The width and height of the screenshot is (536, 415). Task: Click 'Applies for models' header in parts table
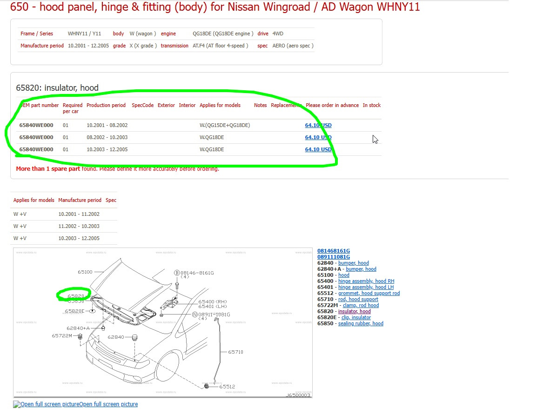(220, 105)
